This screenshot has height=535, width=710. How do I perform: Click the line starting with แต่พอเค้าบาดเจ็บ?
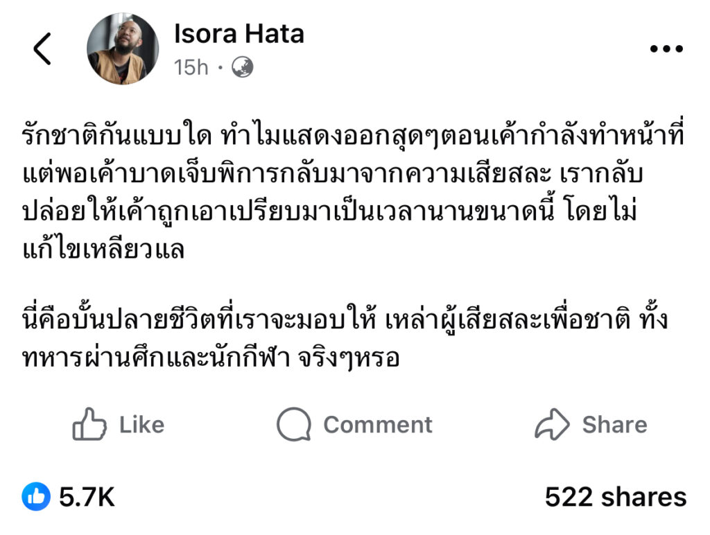333,175
